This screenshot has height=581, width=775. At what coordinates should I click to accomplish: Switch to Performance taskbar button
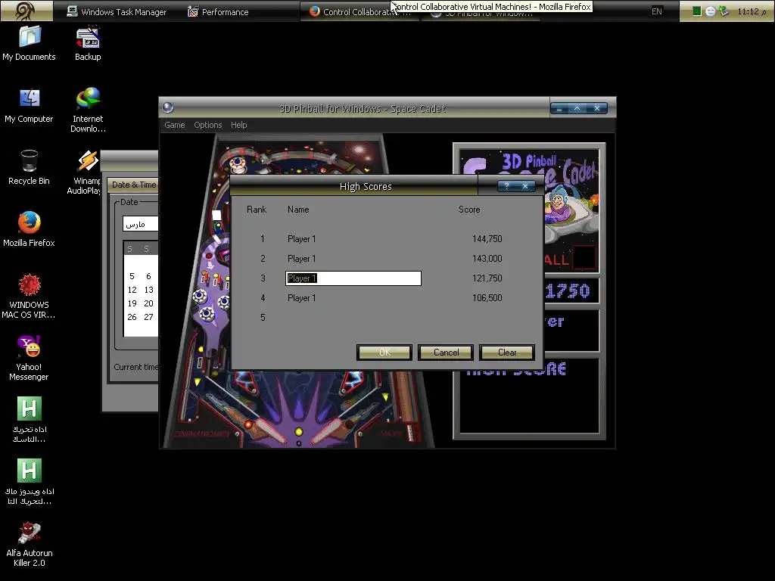click(x=218, y=11)
